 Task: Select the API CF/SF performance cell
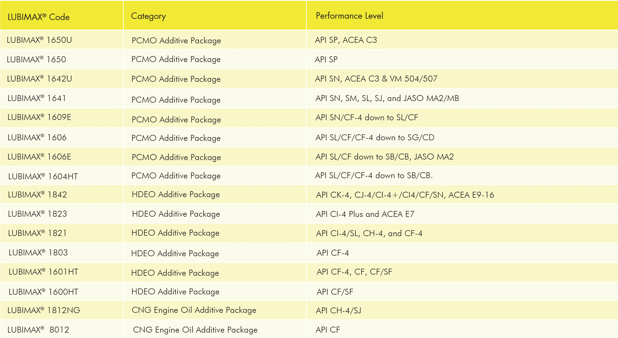462,291
